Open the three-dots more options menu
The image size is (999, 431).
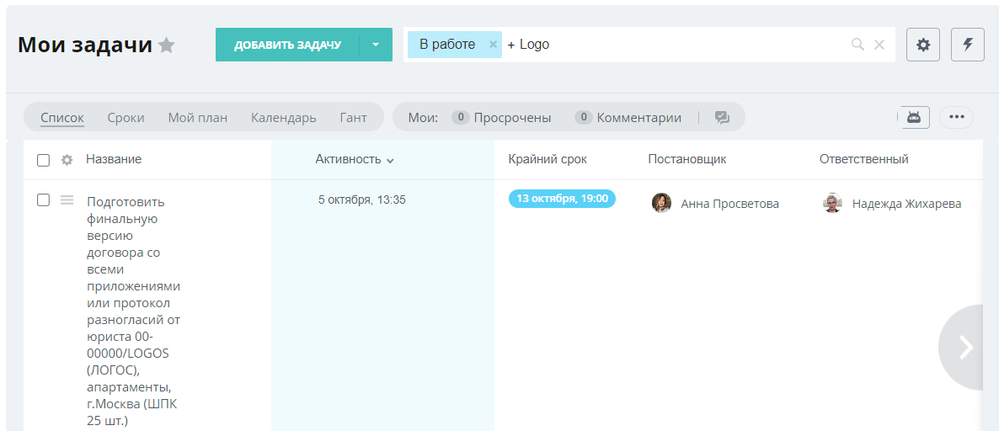[956, 117]
